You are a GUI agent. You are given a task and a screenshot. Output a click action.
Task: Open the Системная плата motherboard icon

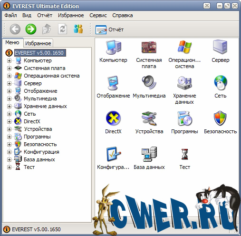pyautogui.click(x=149, y=47)
